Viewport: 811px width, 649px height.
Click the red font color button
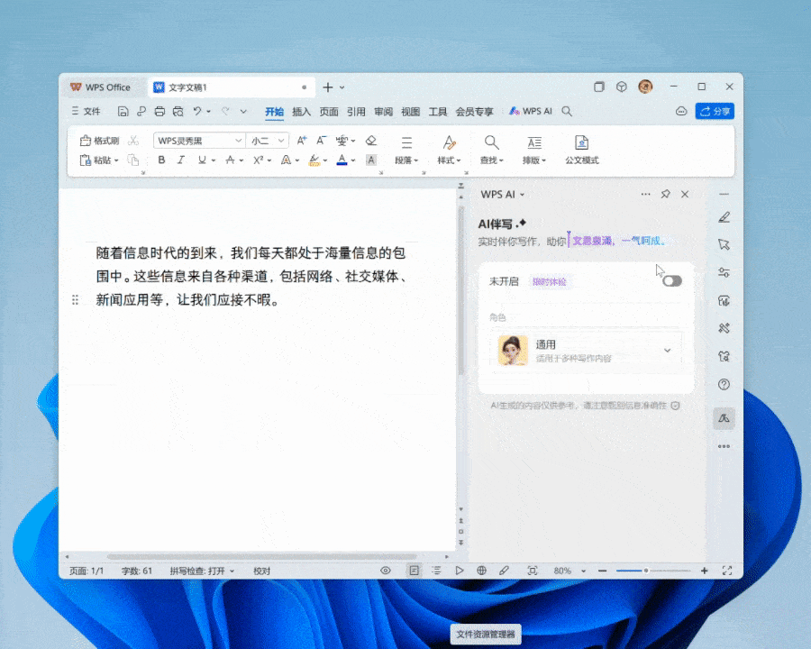click(342, 160)
